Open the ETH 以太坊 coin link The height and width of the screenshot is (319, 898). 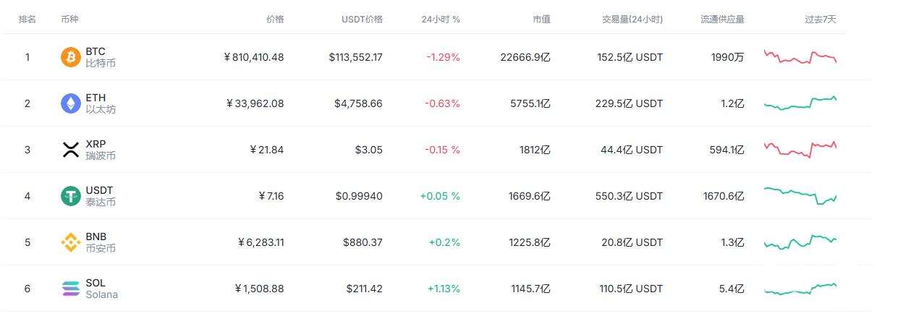[100, 103]
